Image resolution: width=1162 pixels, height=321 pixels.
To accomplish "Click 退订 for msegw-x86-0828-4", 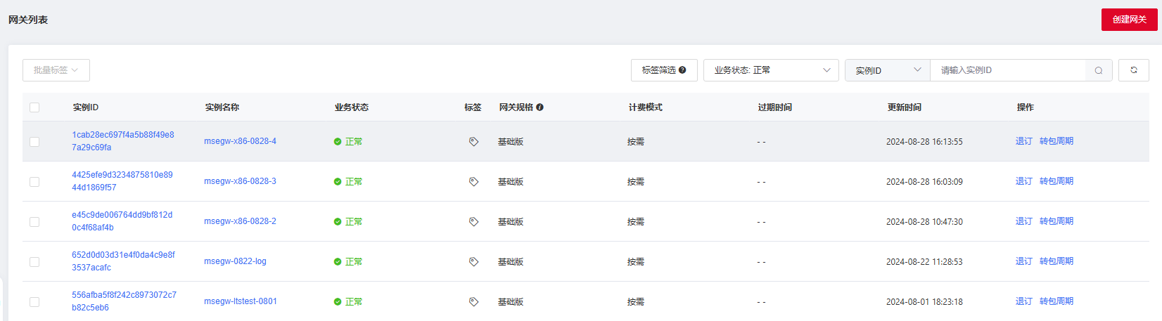I will pyautogui.click(x=1024, y=141).
